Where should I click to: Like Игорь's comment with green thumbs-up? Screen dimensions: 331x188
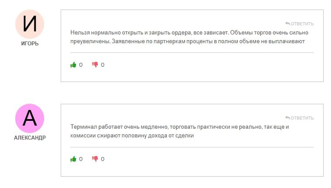(x=73, y=65)
